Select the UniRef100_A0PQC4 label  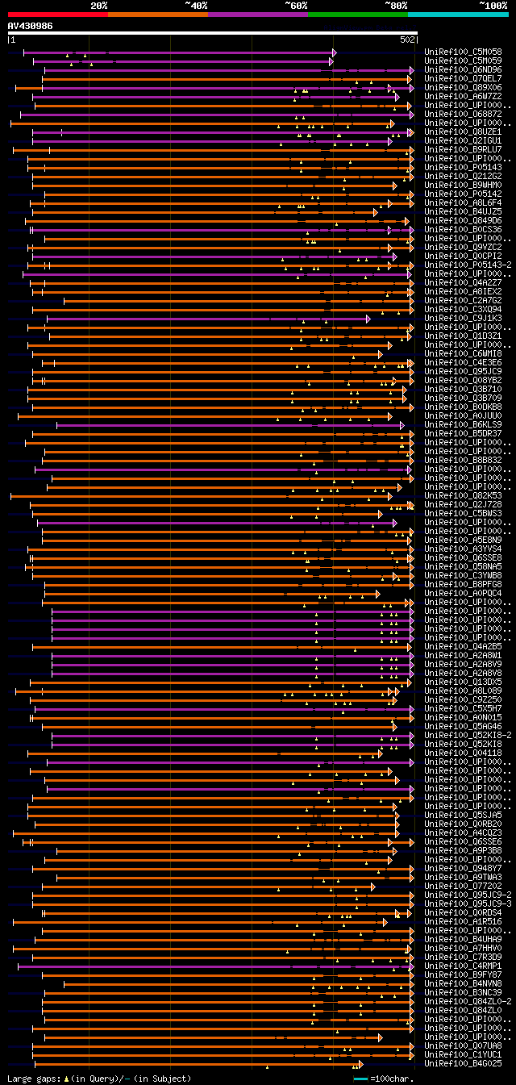click(x=463, y=593)
